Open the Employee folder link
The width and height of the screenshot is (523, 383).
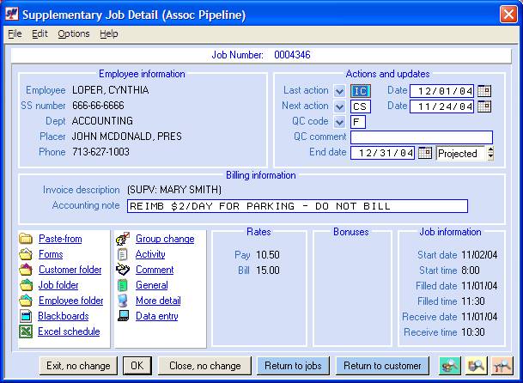71,301
